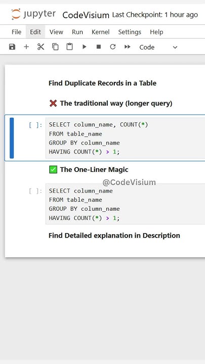Screen dimensions: 205x364
Task: Click the second cell's execution prompt [ ]:
Action: pos(35,191)
